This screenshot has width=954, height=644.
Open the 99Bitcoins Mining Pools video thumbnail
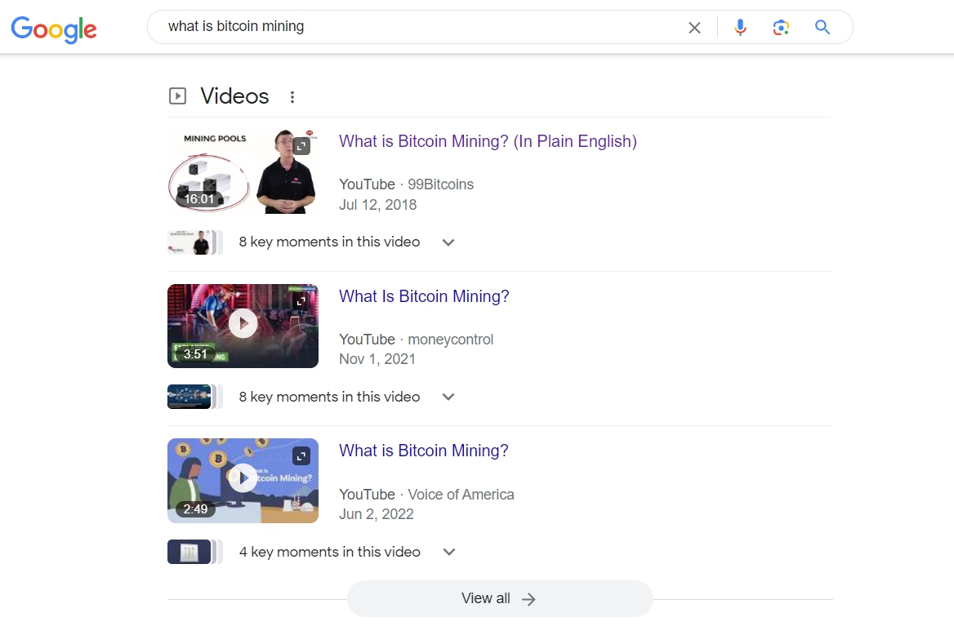(243, 171)
